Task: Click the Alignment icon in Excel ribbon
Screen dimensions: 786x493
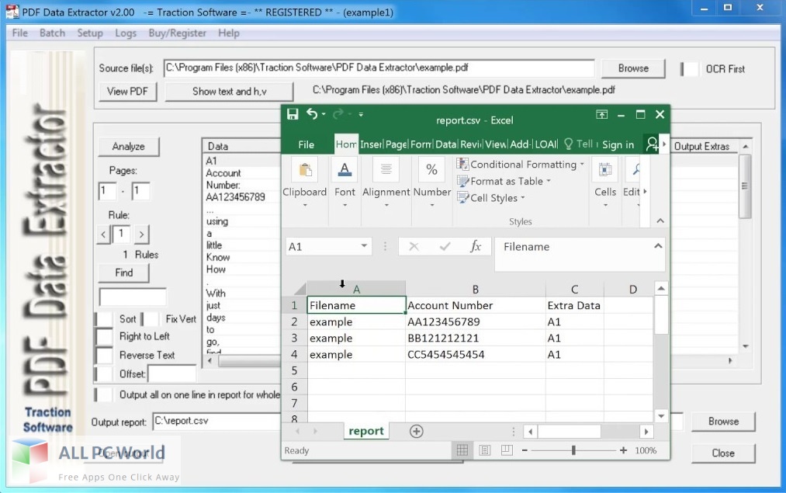Action: pos(386,169)
